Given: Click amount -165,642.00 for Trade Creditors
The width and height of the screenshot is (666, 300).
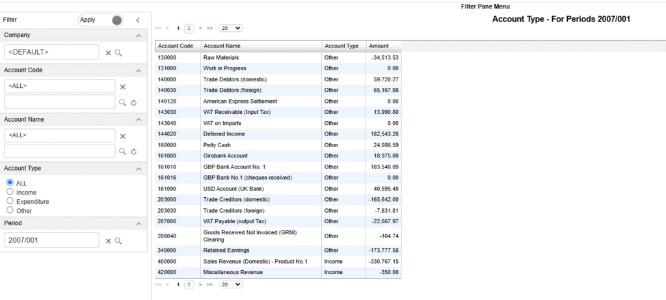Looking at the screenshot, I should [384, 199].
